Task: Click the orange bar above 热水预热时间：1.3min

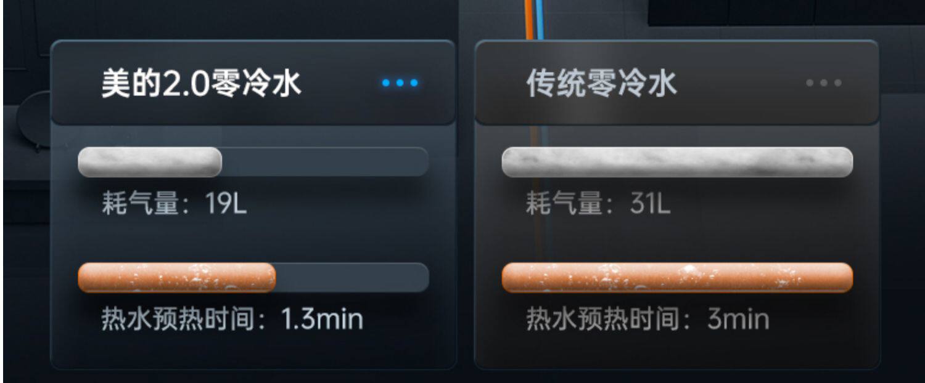Action: point(177,278)
